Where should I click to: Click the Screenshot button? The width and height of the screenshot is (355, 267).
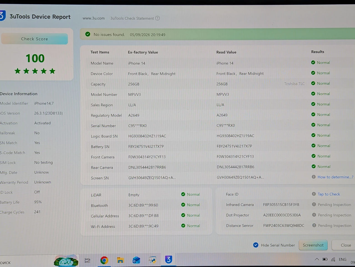pos(313,245)
